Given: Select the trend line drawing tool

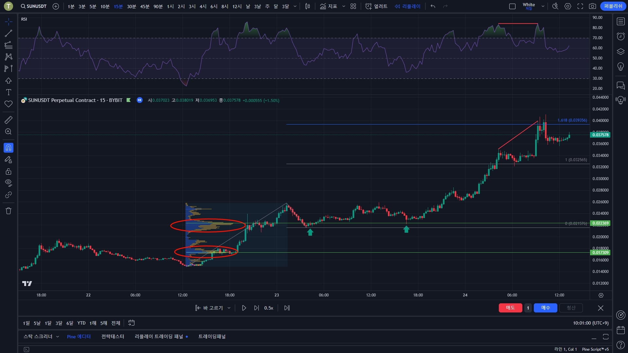Looking at the screenshot, I should pos(9,33).
